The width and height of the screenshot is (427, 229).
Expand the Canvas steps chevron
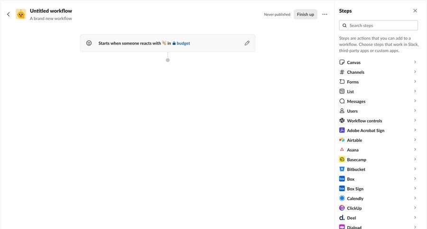pyautogui.click(x=415, y=62)
